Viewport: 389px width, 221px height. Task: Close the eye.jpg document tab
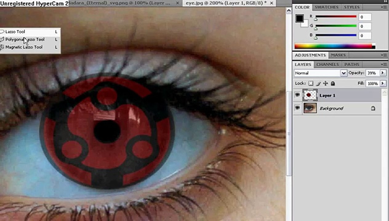point(271,3)
